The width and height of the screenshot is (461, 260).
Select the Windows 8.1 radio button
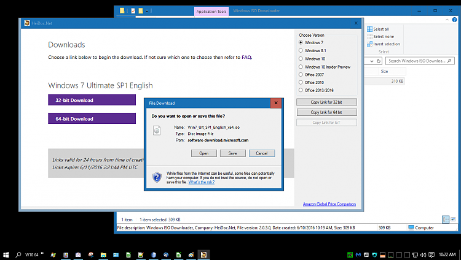301,50
